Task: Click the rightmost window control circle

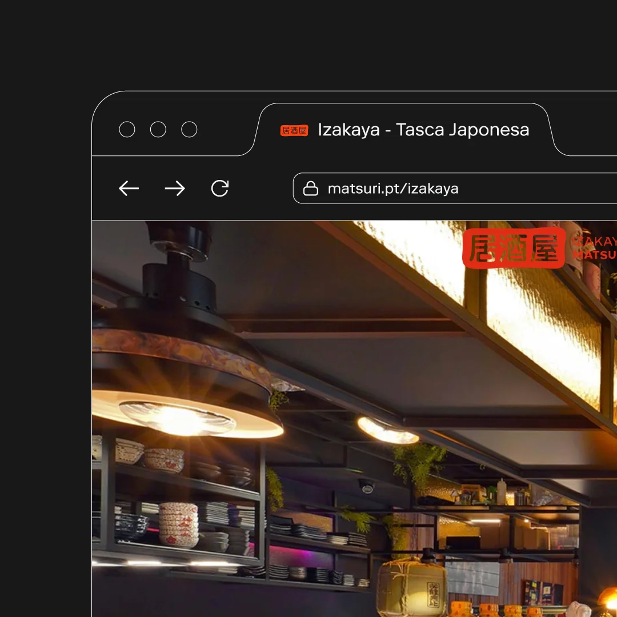Action: 189,130
